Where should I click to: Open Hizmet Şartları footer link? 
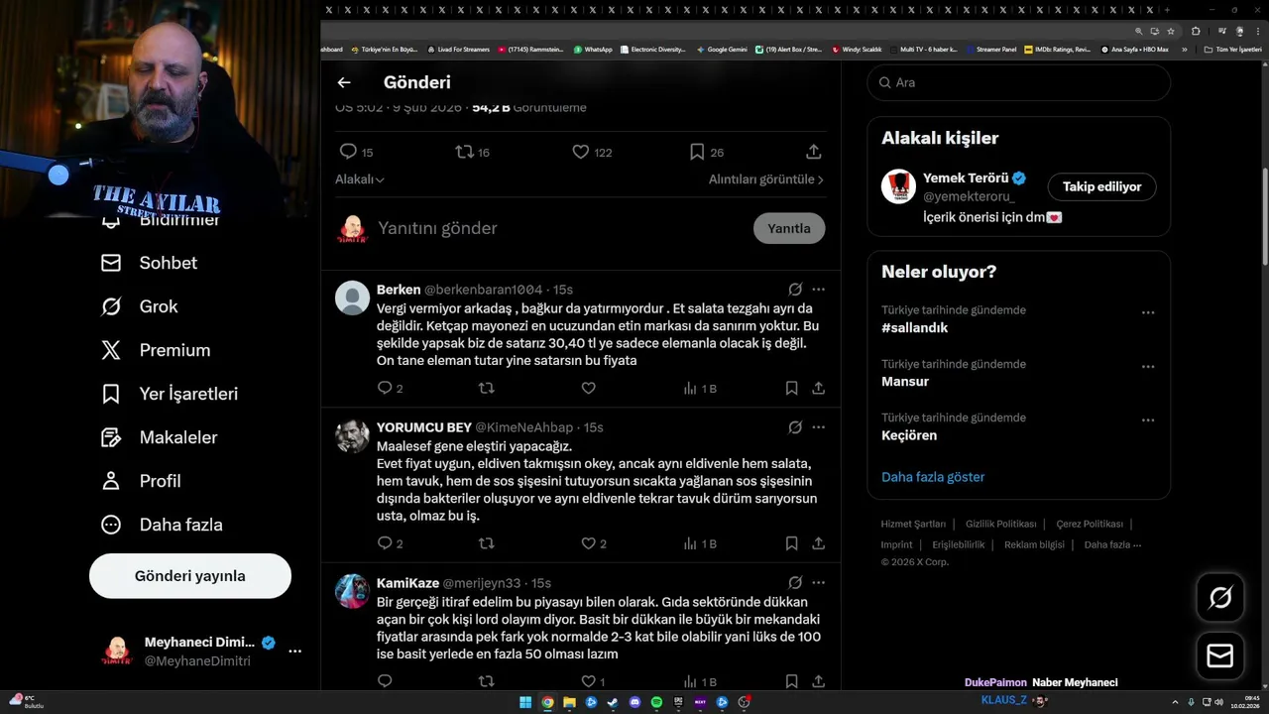(913, 524)
